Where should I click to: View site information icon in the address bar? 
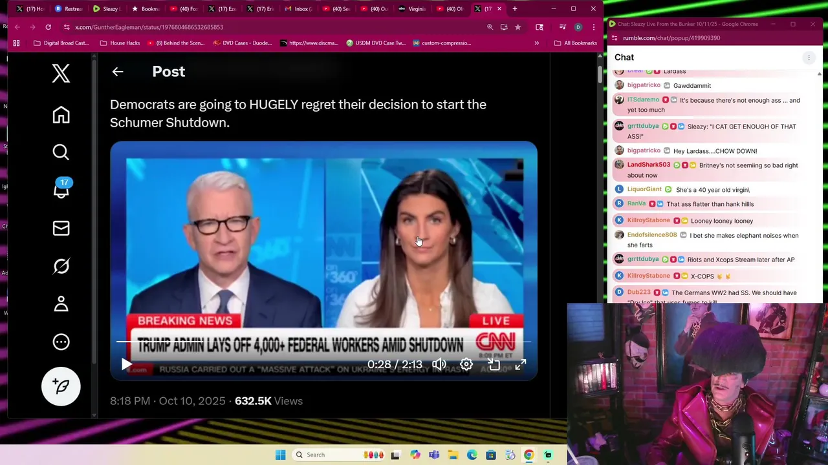point(66,27)
